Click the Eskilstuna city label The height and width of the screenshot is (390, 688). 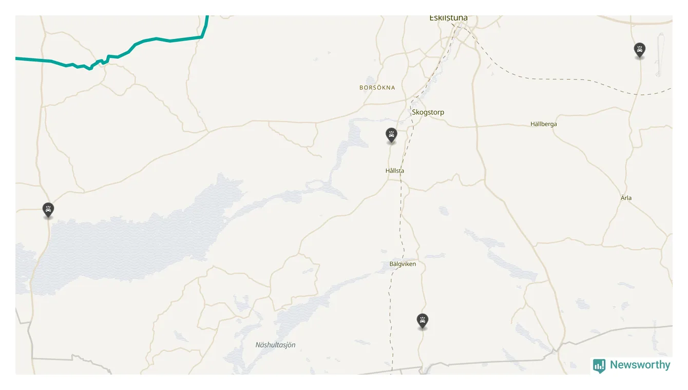click(x=448, y=18)
